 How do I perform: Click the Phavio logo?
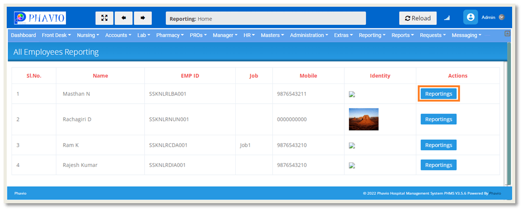(40, 18)
